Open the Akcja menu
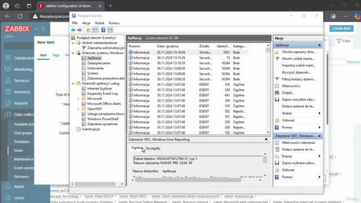Image resolution: width=361 pixels, height=203 pixels. (x=86, y=23)
